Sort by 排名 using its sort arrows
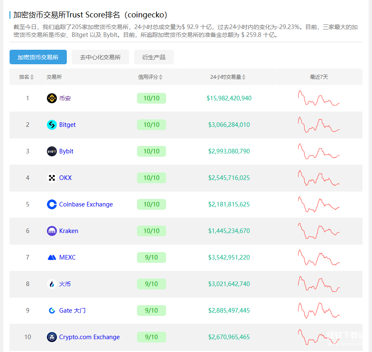The image size is (372, 352). (32, 77)
